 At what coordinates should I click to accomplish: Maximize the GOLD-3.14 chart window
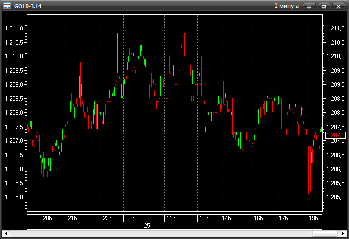(x=323, y=6)
